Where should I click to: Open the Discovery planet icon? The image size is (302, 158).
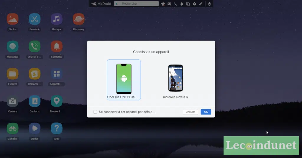pos(78,19)
